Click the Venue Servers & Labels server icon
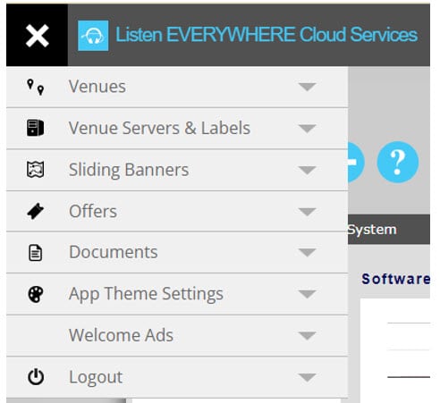Image resolution: width=440 pixels, height=403 pixels. pyautogui.click(x=35, y=128)
